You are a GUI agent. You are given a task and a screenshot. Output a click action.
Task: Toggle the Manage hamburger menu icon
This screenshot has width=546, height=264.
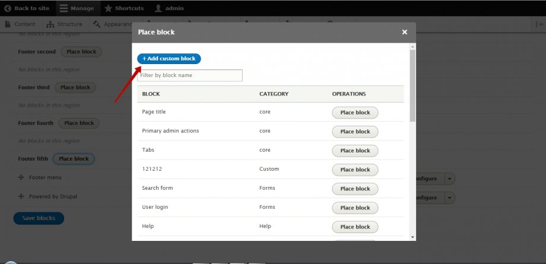[64, 8]
